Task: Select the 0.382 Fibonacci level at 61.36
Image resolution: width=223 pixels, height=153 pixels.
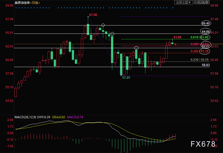Action: [200, 51]
